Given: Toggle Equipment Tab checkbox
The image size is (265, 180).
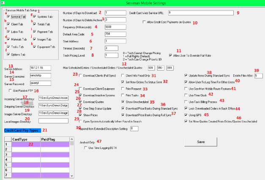Looking at the screenshot, I should pos(35,47).
